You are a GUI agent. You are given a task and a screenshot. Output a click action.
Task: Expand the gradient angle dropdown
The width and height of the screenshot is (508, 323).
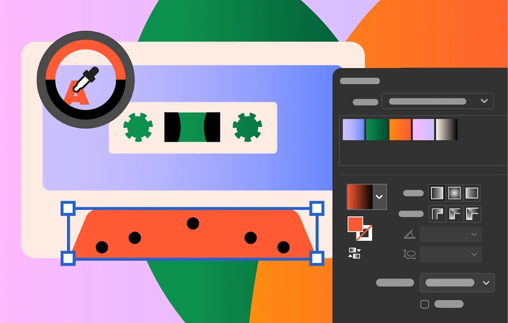click(473, 234)
